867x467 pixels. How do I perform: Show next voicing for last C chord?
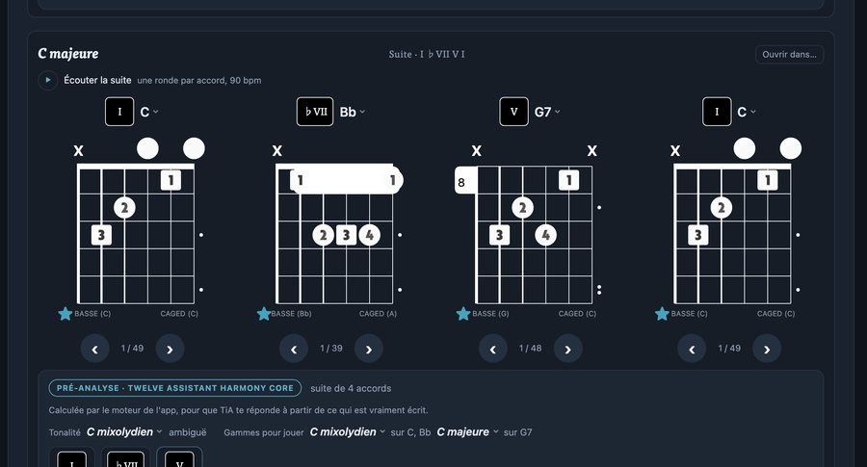pos(767,349)
